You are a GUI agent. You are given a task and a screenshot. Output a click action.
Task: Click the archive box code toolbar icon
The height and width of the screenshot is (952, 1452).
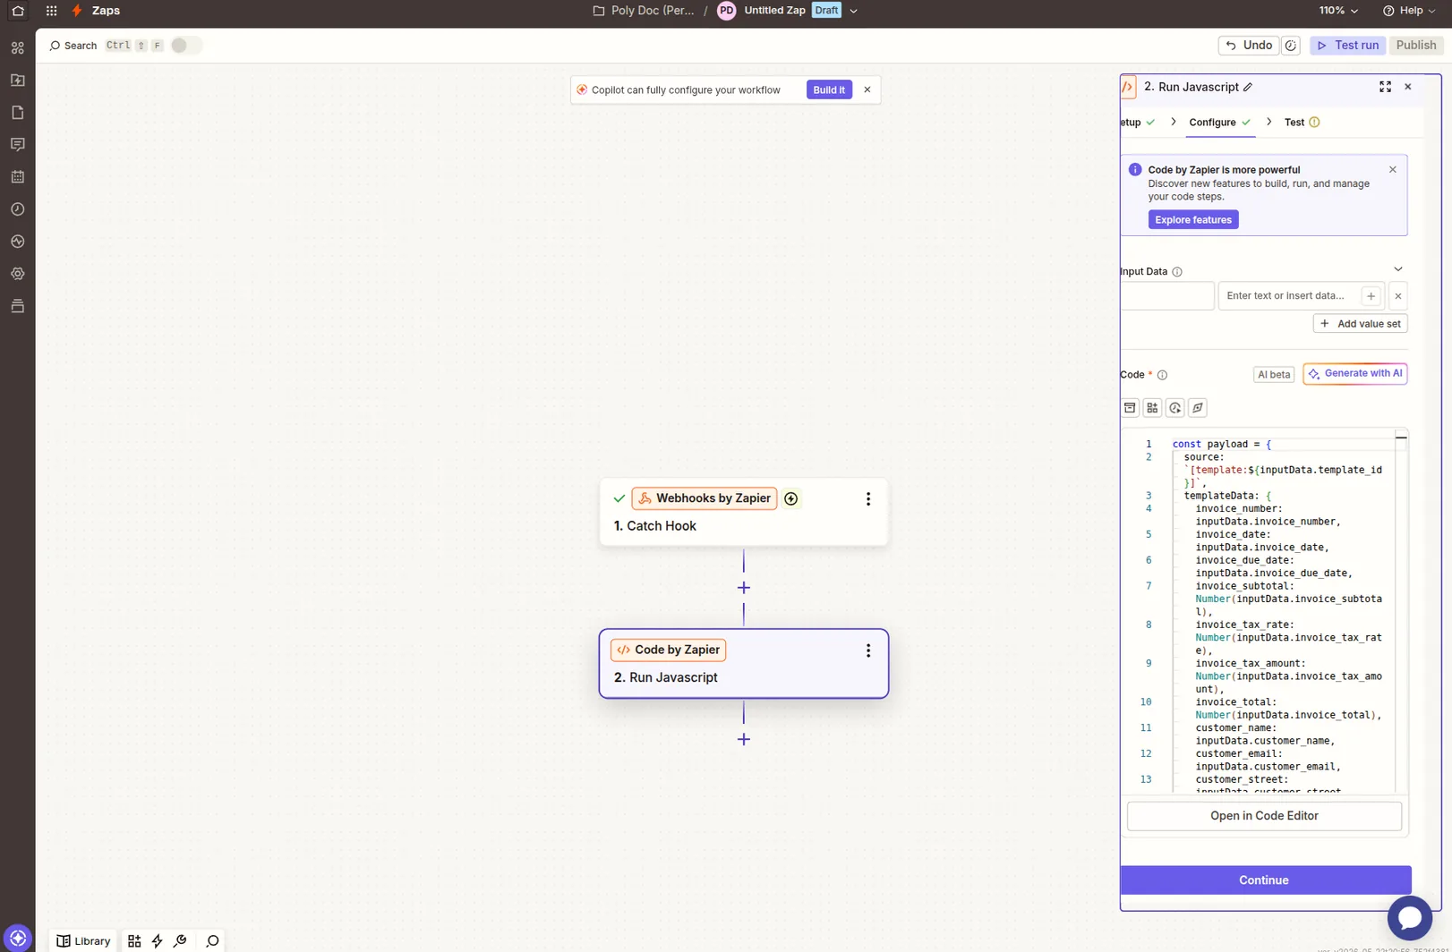click(x=1130, y=408)
